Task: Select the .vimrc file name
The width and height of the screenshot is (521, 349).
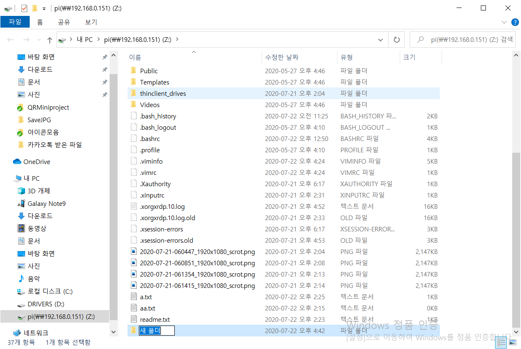Action: pyautogui.click(x=148, y=172)
